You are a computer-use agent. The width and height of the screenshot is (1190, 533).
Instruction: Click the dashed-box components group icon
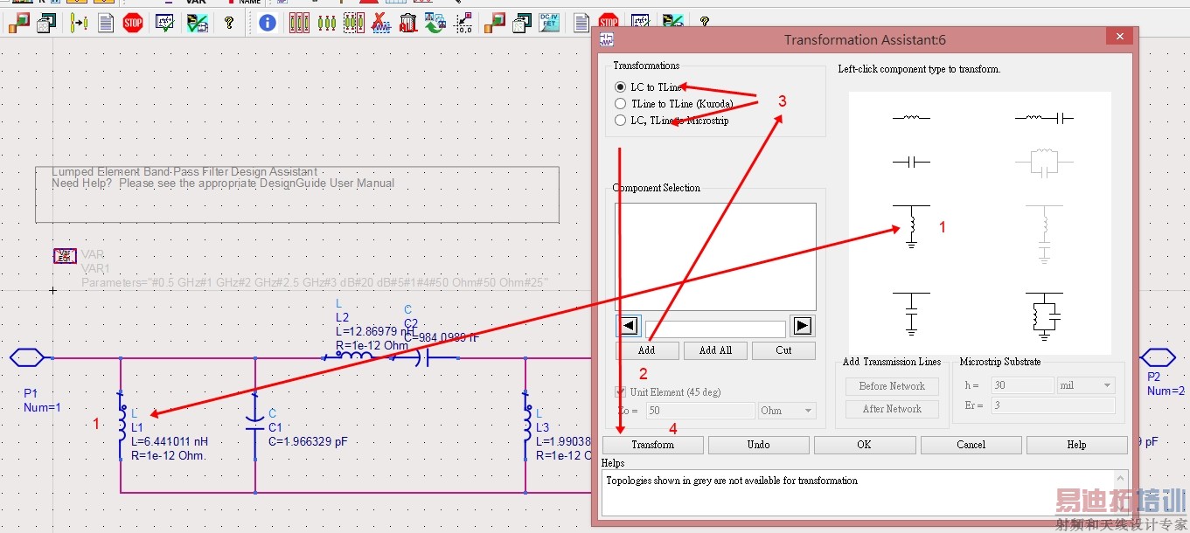pos(354,23)
